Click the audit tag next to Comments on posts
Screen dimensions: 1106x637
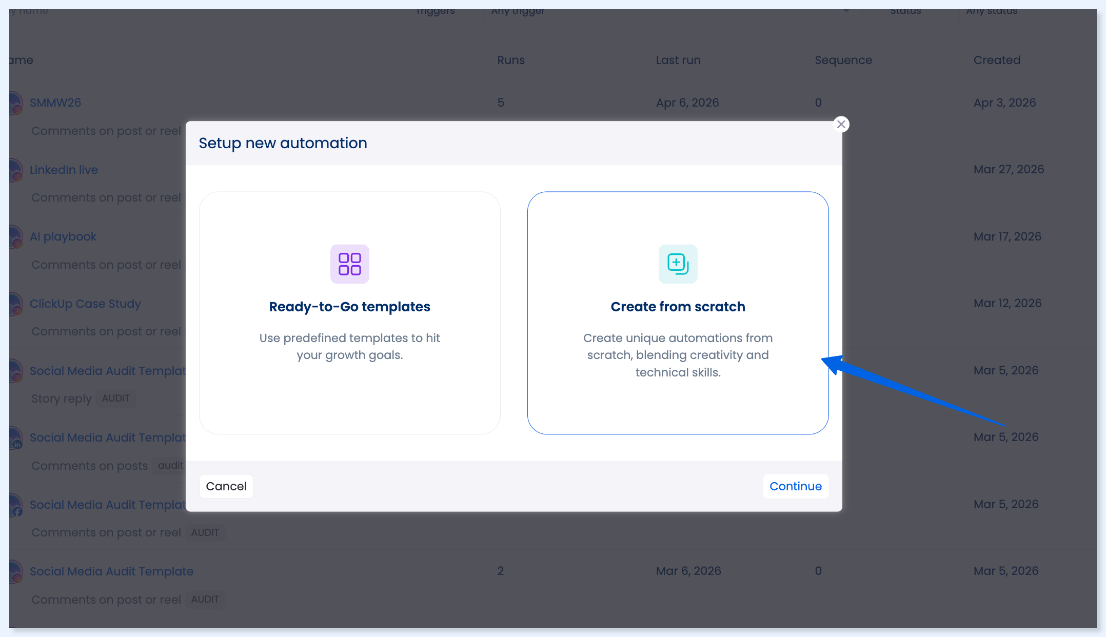170,465
